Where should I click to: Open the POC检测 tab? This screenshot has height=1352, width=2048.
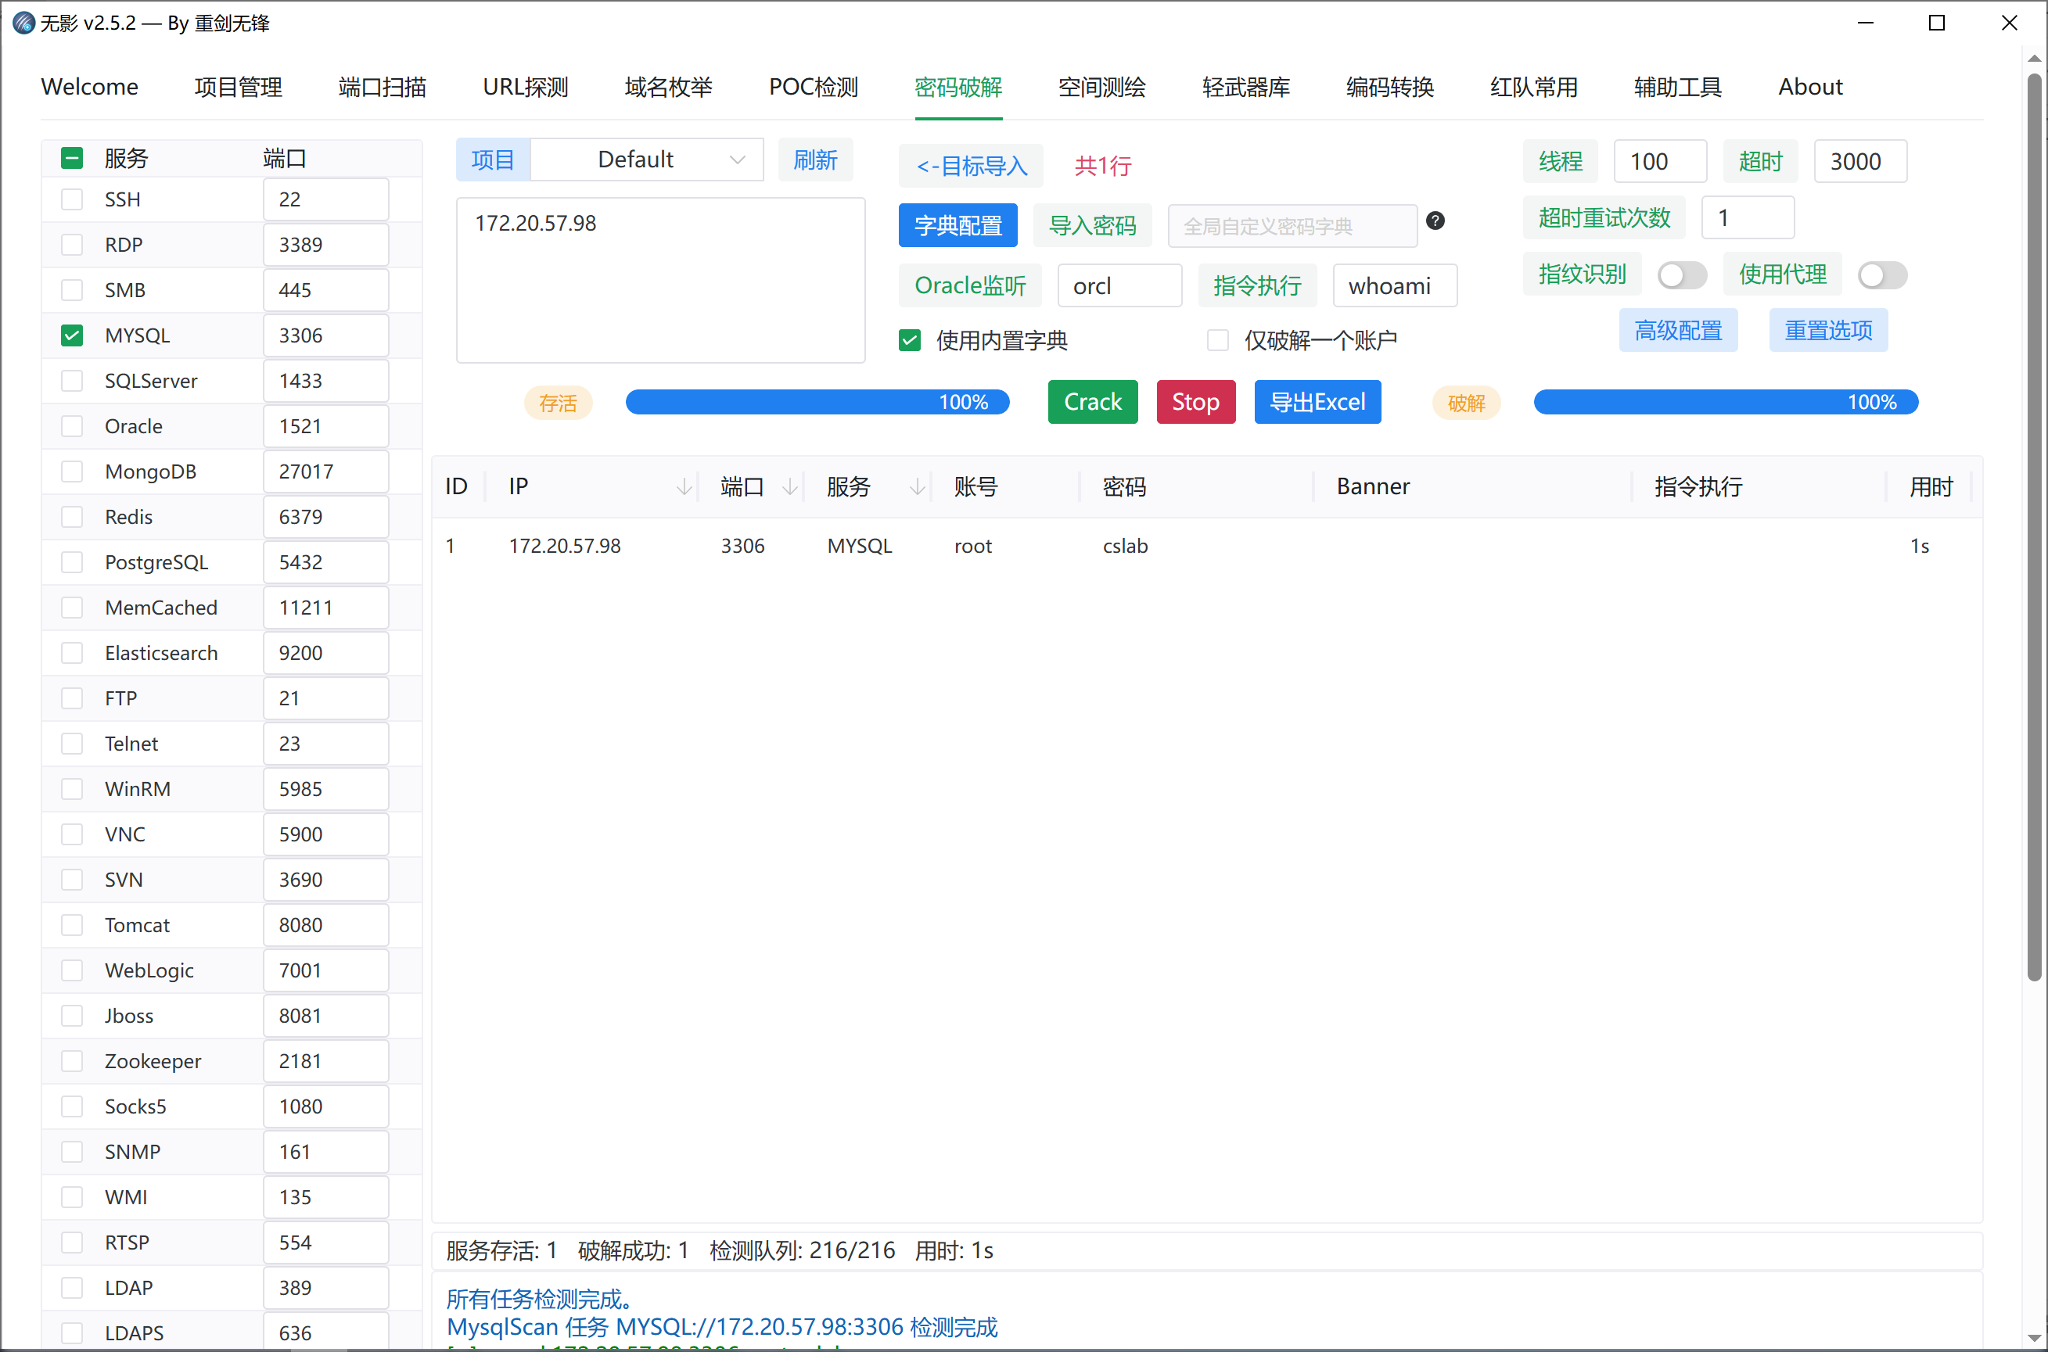click(x=813, y=87)
